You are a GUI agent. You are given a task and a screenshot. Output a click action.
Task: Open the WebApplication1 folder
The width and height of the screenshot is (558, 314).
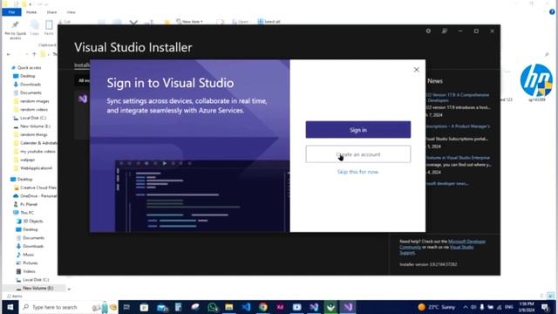[x=36, y=168]
